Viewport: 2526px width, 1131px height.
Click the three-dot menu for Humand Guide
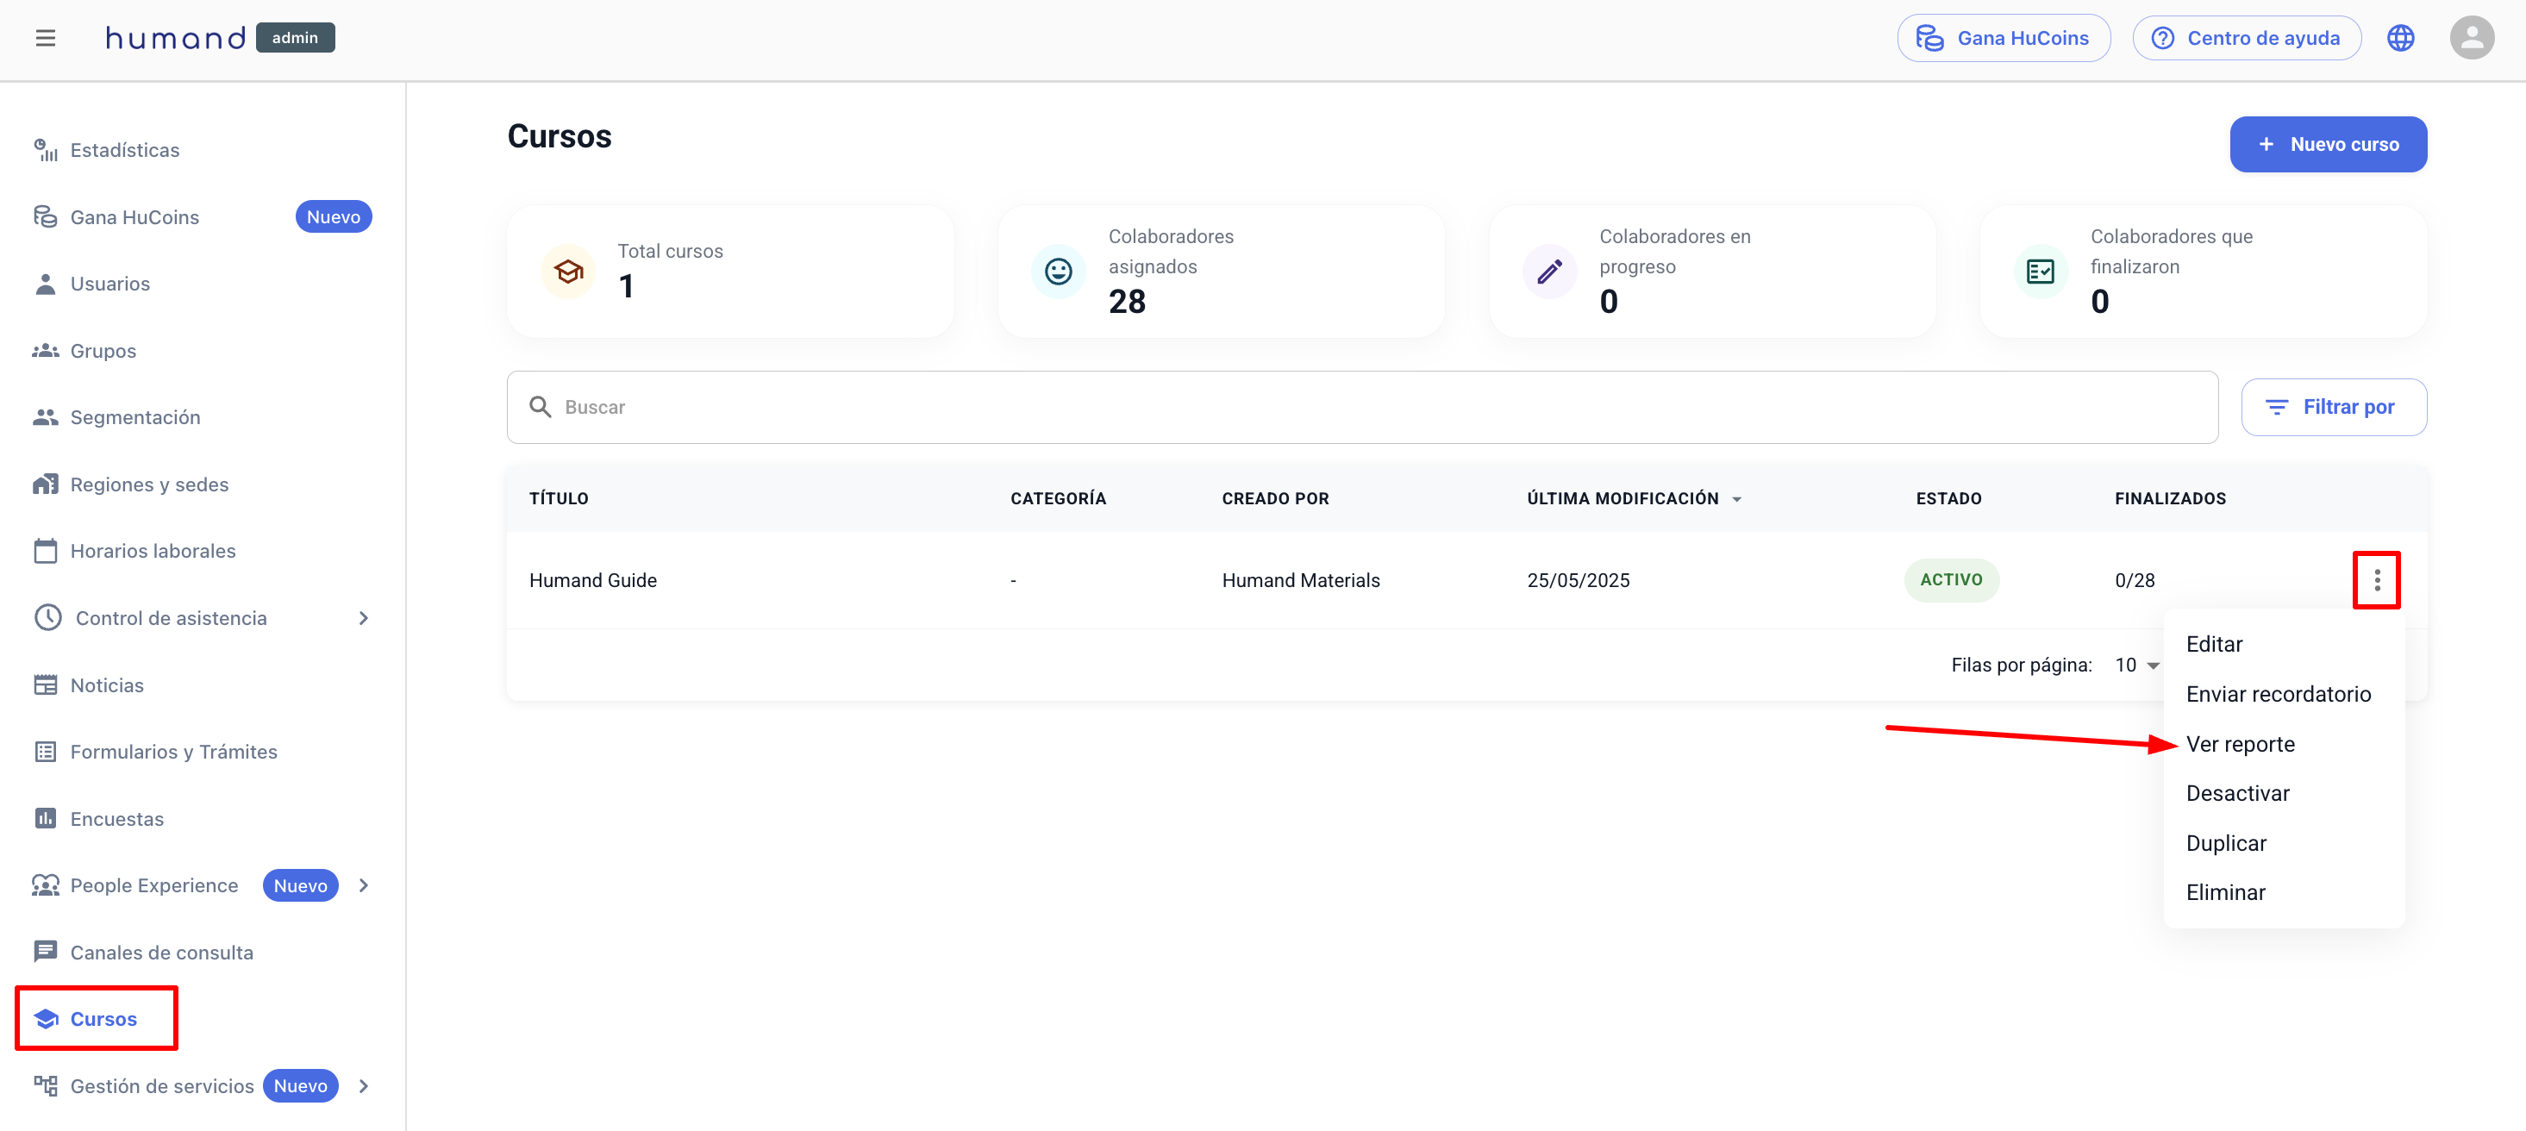tap(2376, 579)
